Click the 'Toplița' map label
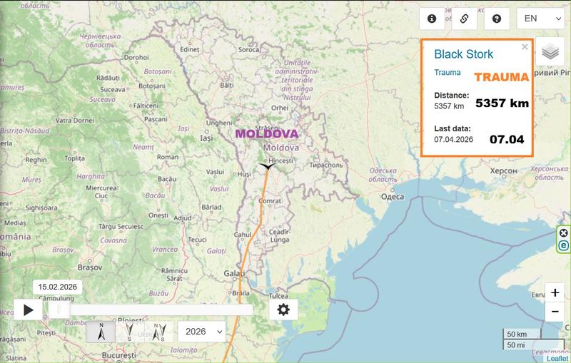This screenshot has width=571, height=363. click(74, 158)
